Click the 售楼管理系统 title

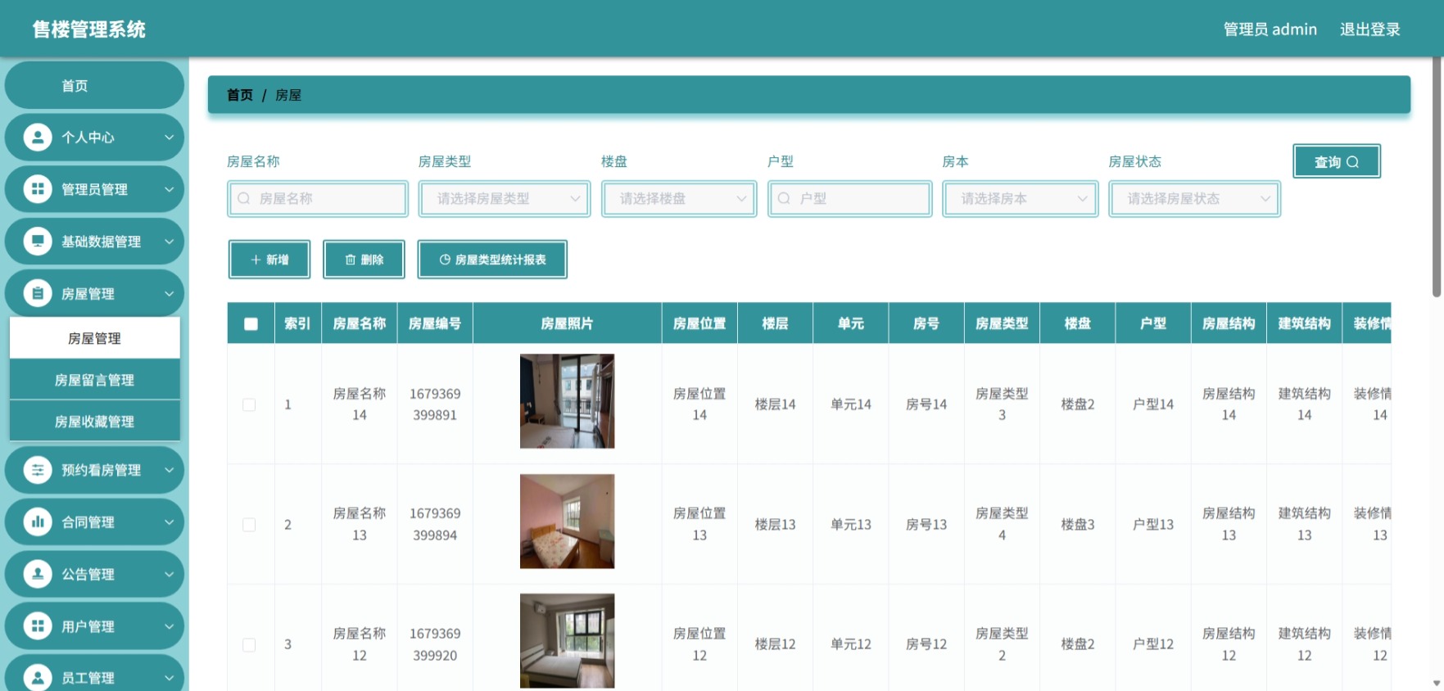(89, 29)
